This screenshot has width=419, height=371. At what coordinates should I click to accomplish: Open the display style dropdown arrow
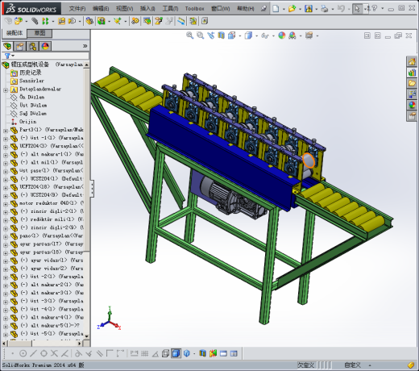coord(256,35)
